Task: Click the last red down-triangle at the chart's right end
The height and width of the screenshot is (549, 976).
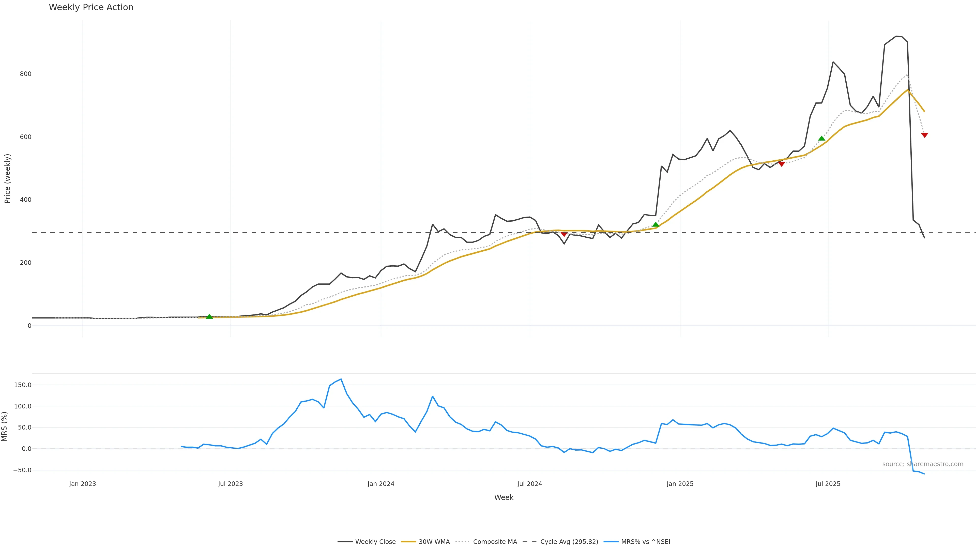Action: [x=924, y=135]
